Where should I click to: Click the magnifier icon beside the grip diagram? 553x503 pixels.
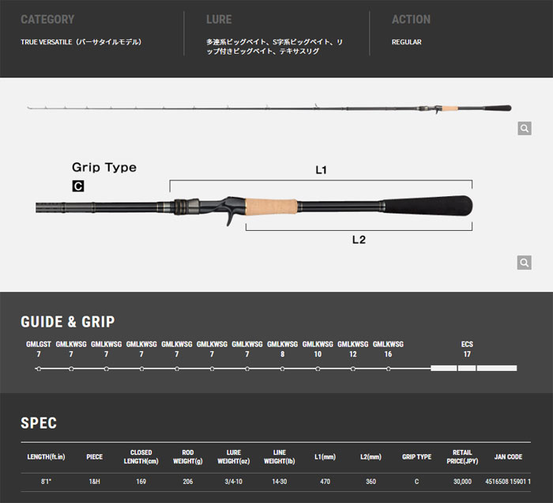coord(524,263)
